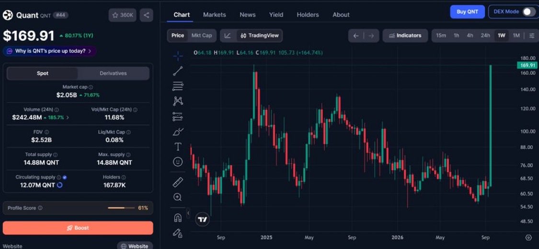This screenshot has height=249, width=539.
Task: Open the About tab
Action: pos(341,15)
